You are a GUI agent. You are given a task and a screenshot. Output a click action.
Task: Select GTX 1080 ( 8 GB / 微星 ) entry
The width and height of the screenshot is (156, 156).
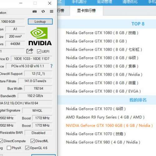pyautogui.click(x=102, y=83)
